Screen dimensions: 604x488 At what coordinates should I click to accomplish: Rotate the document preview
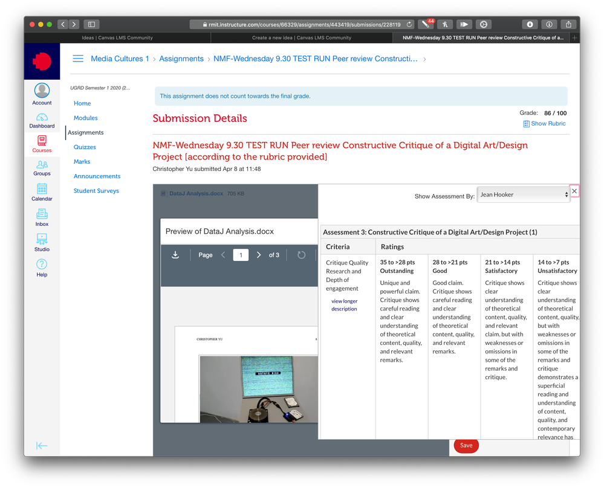point(301,255)
